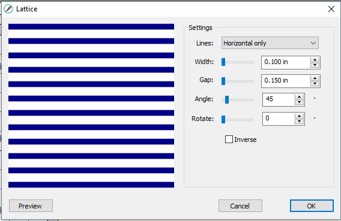Click the Preview button
Image resolution: width=341 pixels, height=221 pixels.
[31, 205]
